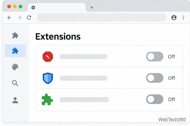190x126 pixels.
Task: Open the person icon in the sidebar
Action: click(x=15, y=100)
